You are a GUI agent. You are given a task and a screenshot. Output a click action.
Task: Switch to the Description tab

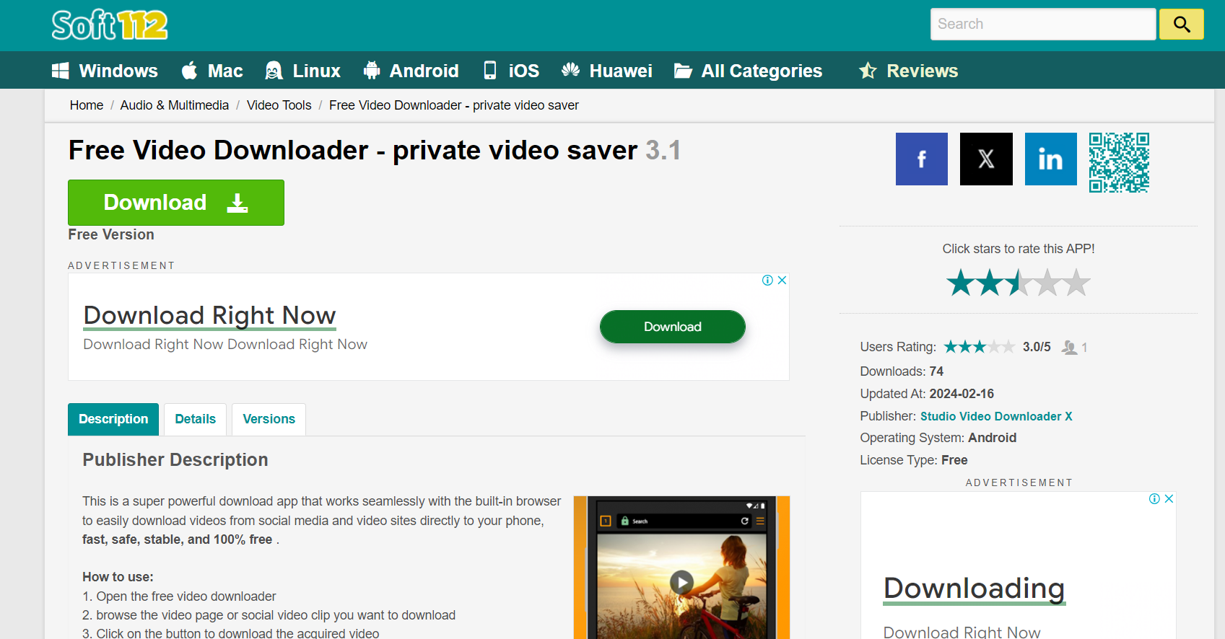(113, 419)
